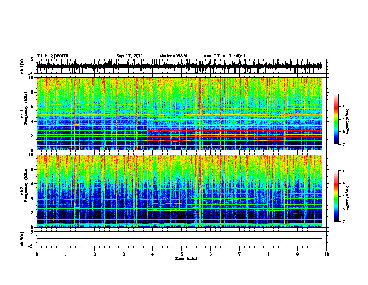
Task: Click the ch.2 spectrogram color scale bar
Action: click(336, 196)
